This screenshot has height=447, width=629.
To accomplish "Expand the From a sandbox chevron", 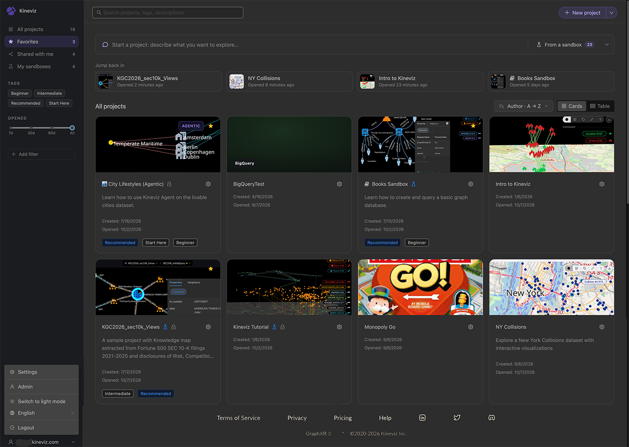I will click(607, 45).
